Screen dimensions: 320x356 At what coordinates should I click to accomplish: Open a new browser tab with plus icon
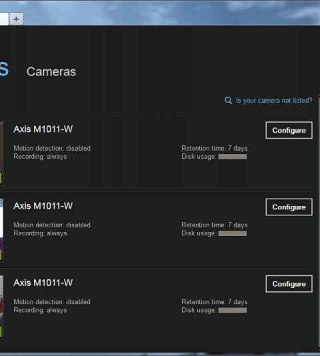16,19
